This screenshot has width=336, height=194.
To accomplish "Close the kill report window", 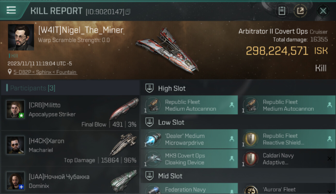I will pyautogui.click(x=323, y=11).
